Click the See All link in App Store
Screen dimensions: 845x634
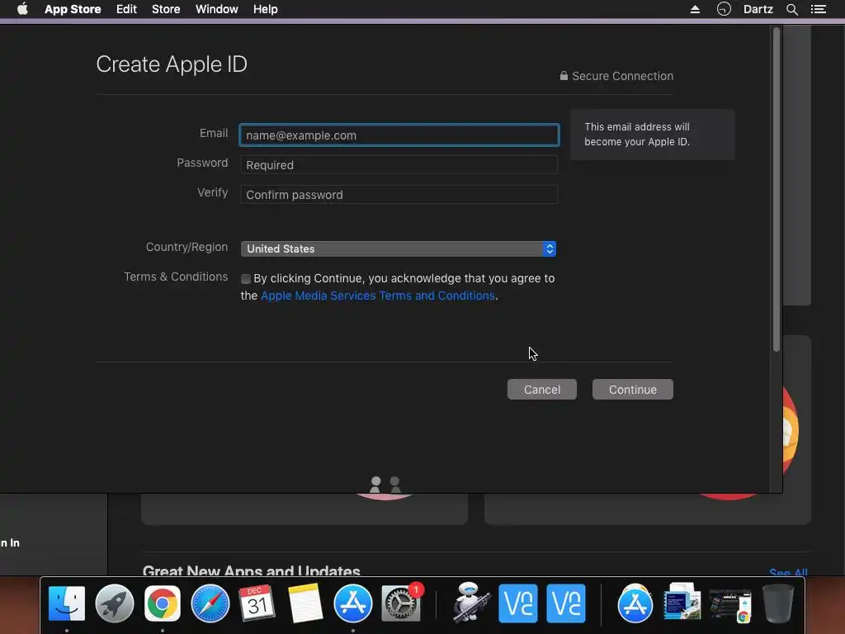[x=788, y=572]
